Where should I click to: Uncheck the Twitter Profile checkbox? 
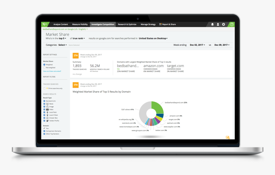click(x=44, y=121)
